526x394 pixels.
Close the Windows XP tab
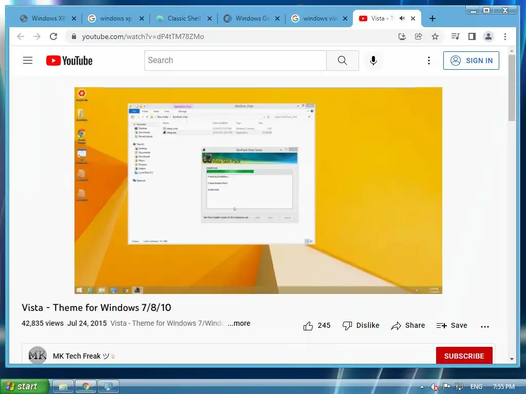(x=74, y=18)
